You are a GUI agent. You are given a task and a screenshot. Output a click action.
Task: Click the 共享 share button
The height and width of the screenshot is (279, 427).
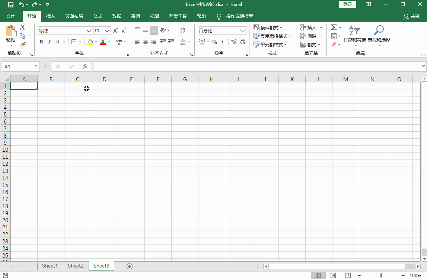(411, 16)
